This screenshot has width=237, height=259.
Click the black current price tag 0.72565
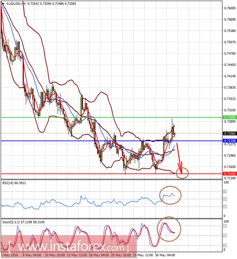[230, 134]
